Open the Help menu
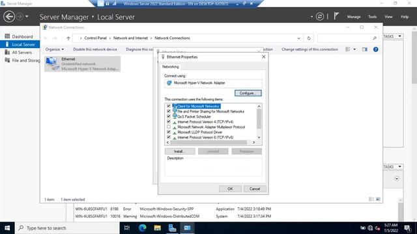417x234 pixels. (x=405, y=17)
